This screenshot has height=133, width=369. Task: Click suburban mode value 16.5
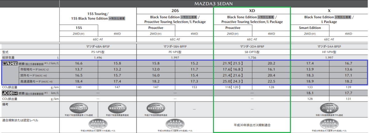[x=79, y=76]
